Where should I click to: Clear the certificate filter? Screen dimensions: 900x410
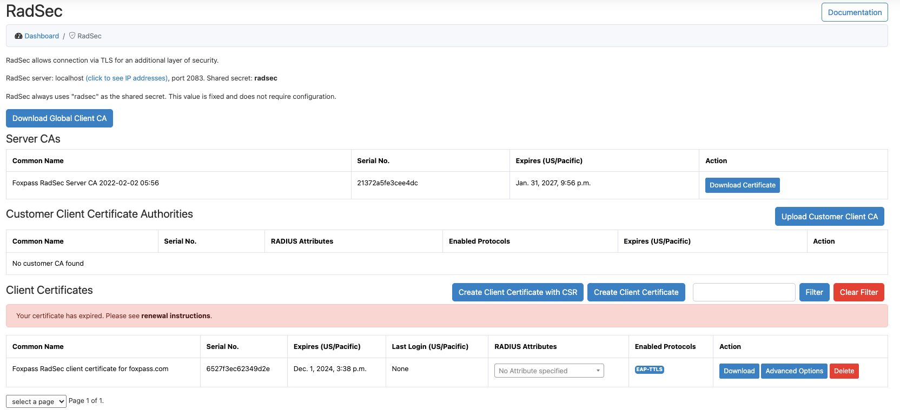coord(859,292)
